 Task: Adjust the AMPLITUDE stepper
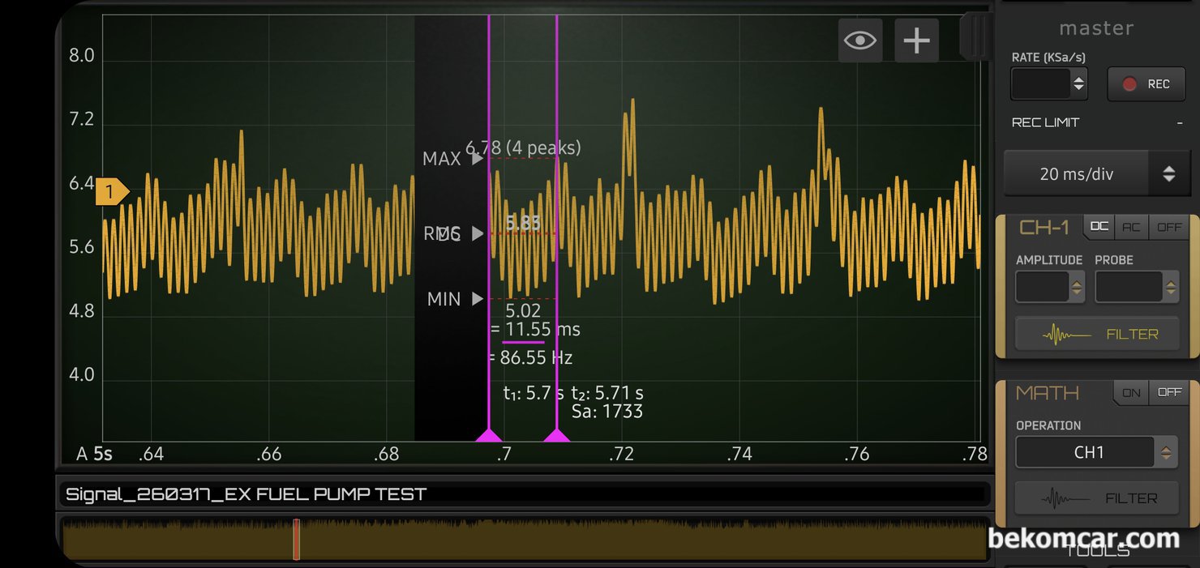click(1076, 287)
